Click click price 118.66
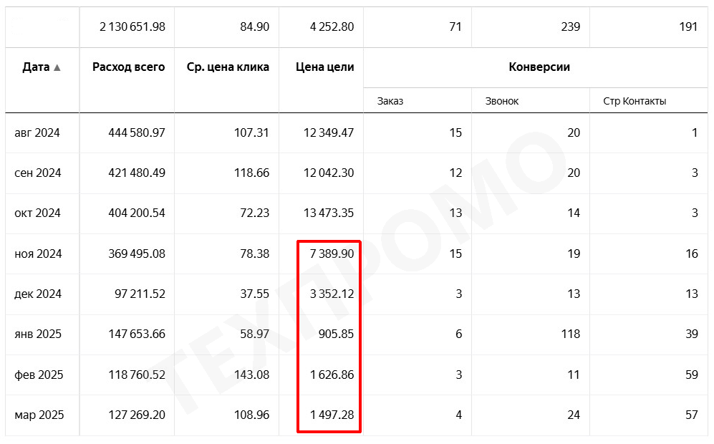 (x=251, y=173)
